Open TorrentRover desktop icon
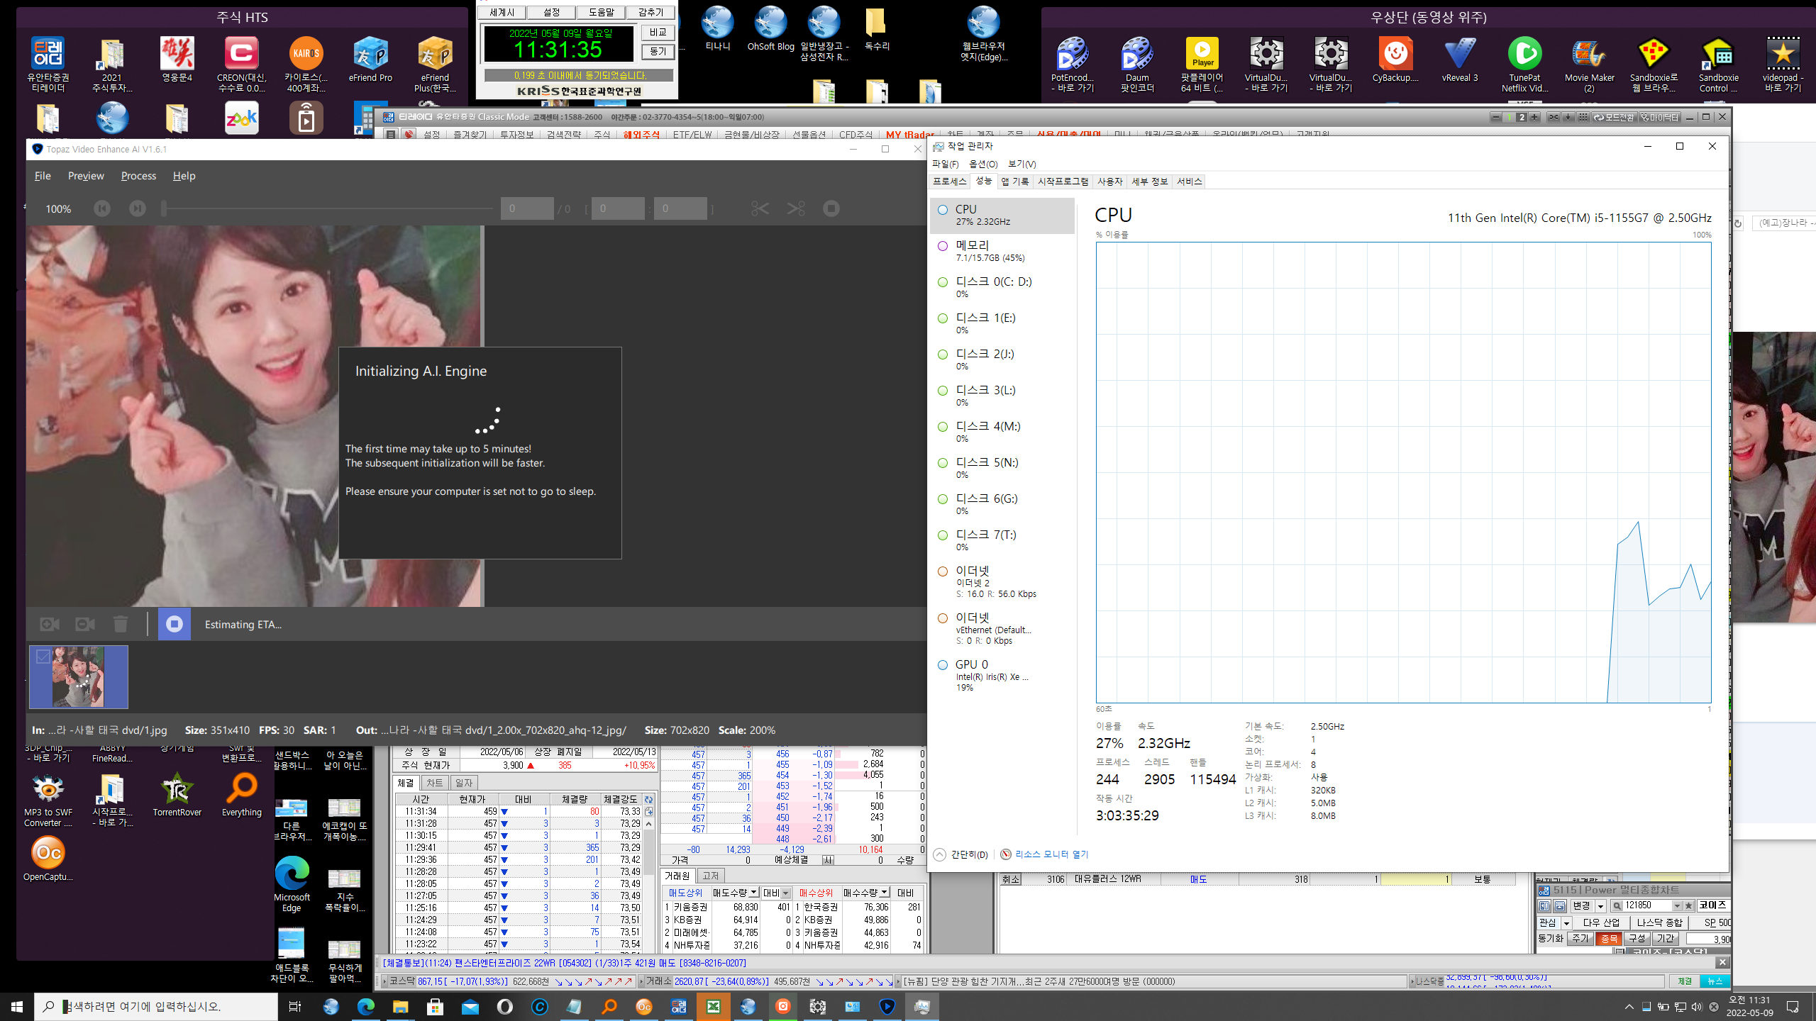The width and height of the screenshot is (1816, 1021). 177,796
